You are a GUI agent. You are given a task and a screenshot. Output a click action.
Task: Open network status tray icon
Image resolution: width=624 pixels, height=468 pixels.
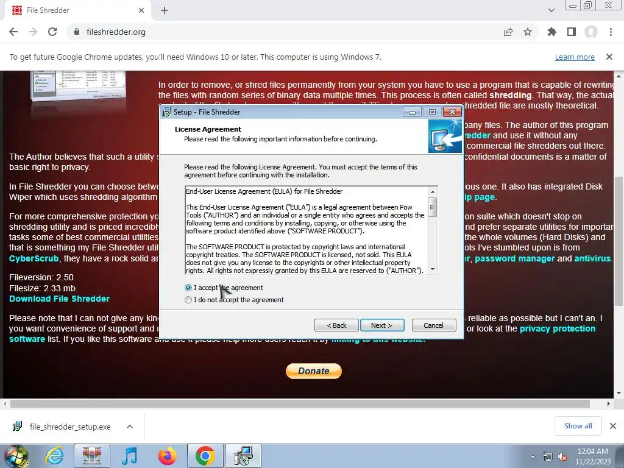[x=548, y=456]
